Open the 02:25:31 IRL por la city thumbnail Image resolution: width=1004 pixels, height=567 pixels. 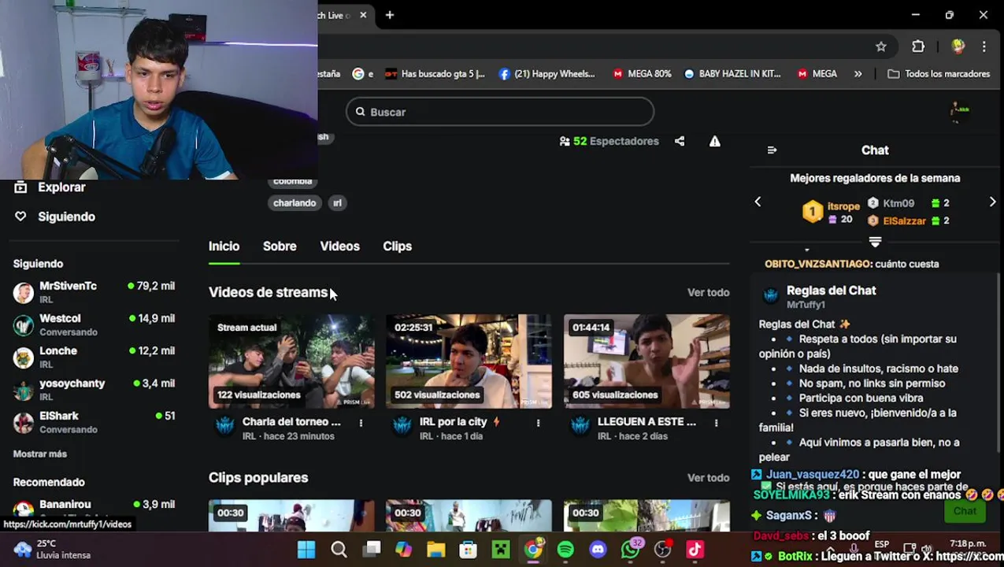469,361
